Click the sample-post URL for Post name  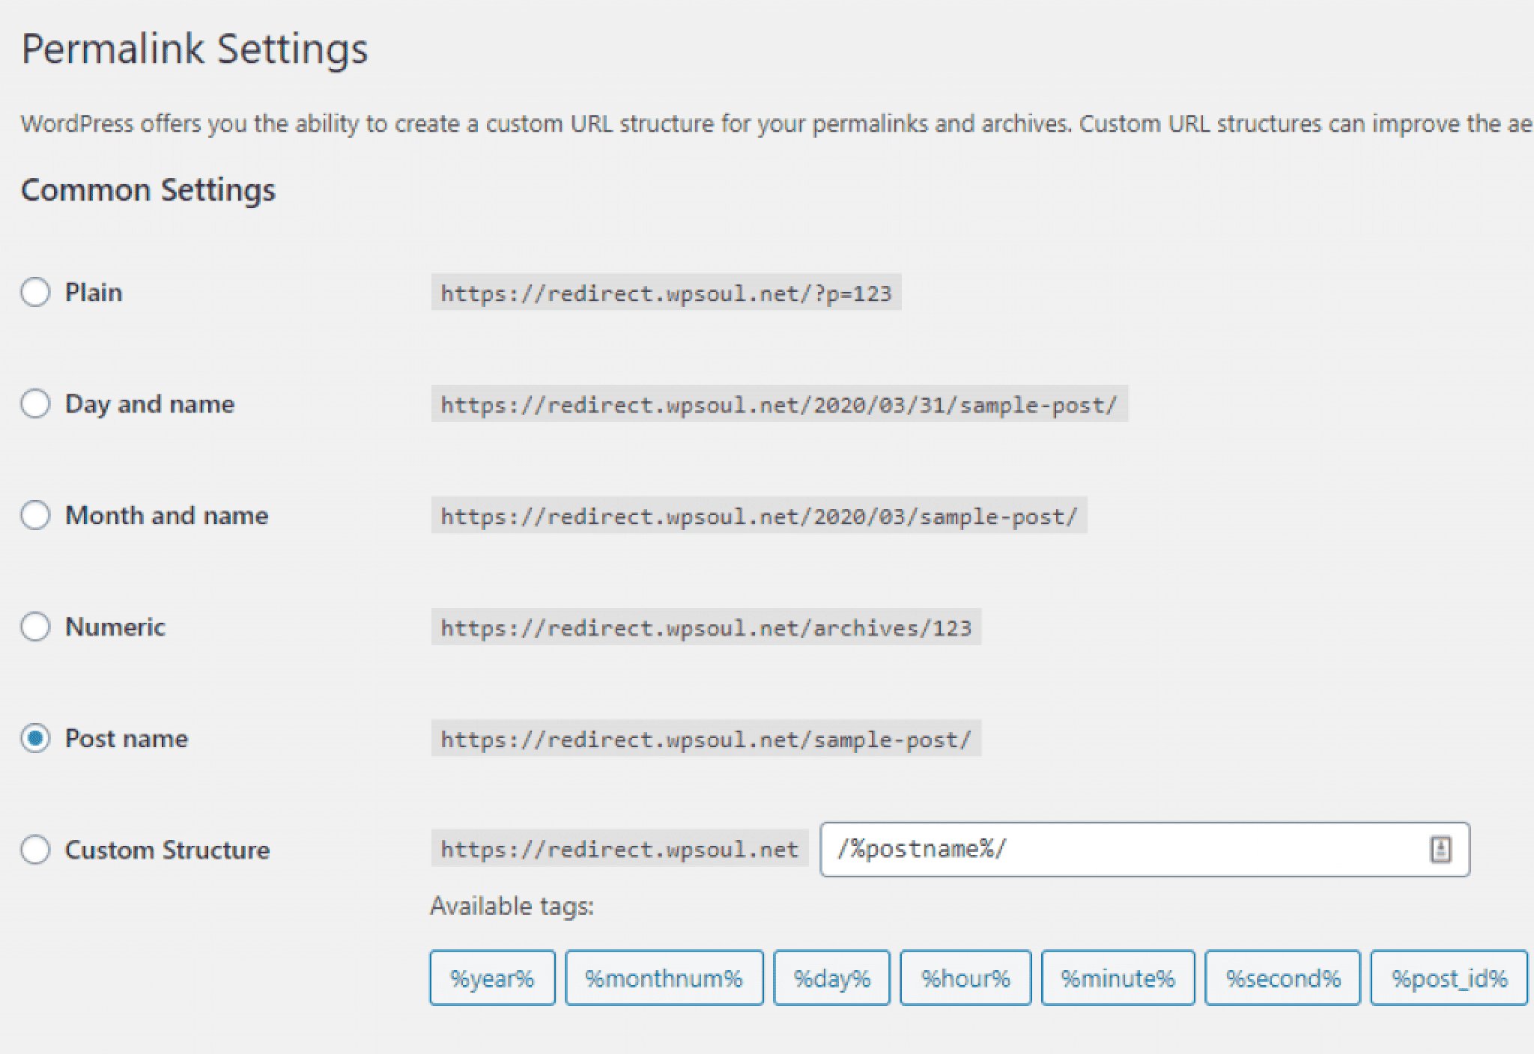706,739
